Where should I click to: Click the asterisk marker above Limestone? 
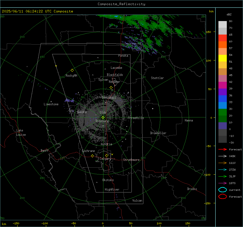[x=51, y=102]
